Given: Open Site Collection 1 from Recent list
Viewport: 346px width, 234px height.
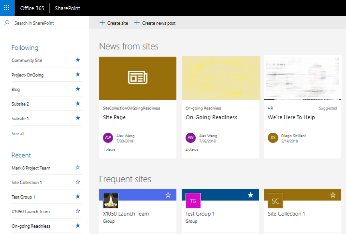Looking at the screenshot, I should pyautogui.click(x=27, y=183).
